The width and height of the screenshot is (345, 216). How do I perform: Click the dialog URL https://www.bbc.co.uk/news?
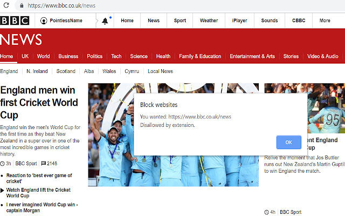200,117
